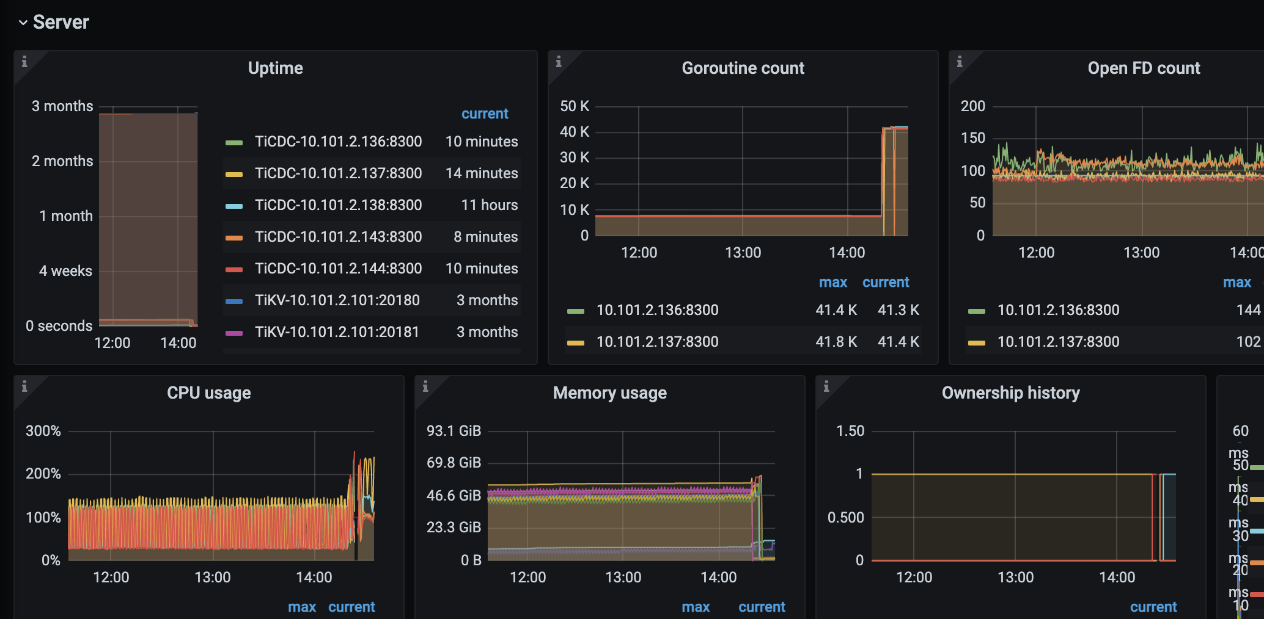
Task: Click the Open FD count info icon
Action: (960, 62)
